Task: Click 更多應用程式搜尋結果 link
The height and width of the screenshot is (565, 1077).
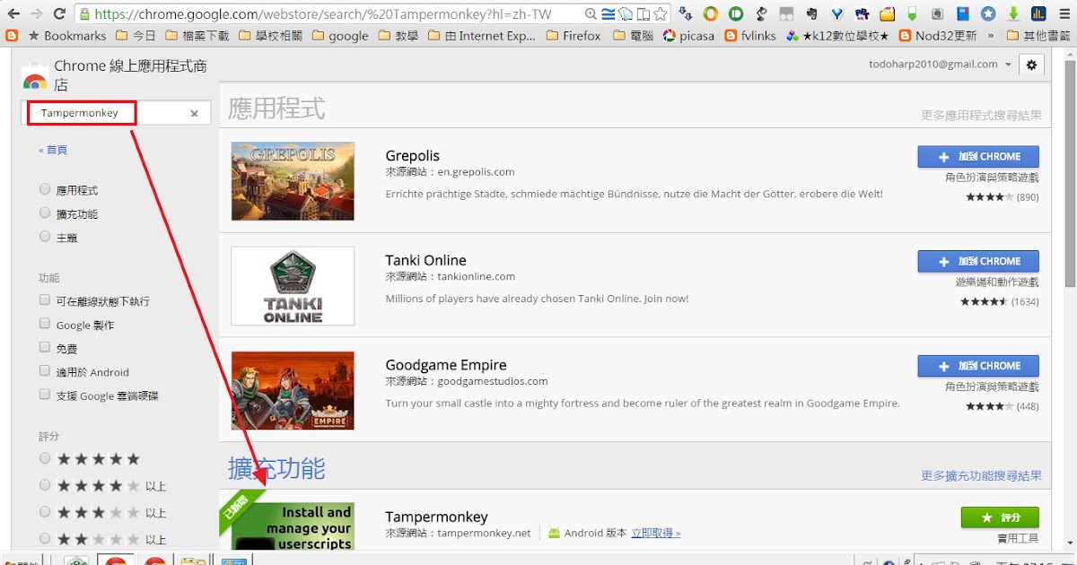Action: (x=981, y=115)
